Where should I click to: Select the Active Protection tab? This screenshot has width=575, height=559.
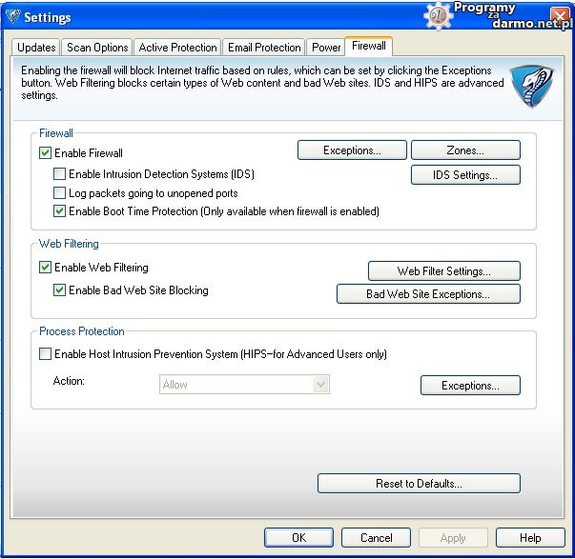click(x=177, y=48)
